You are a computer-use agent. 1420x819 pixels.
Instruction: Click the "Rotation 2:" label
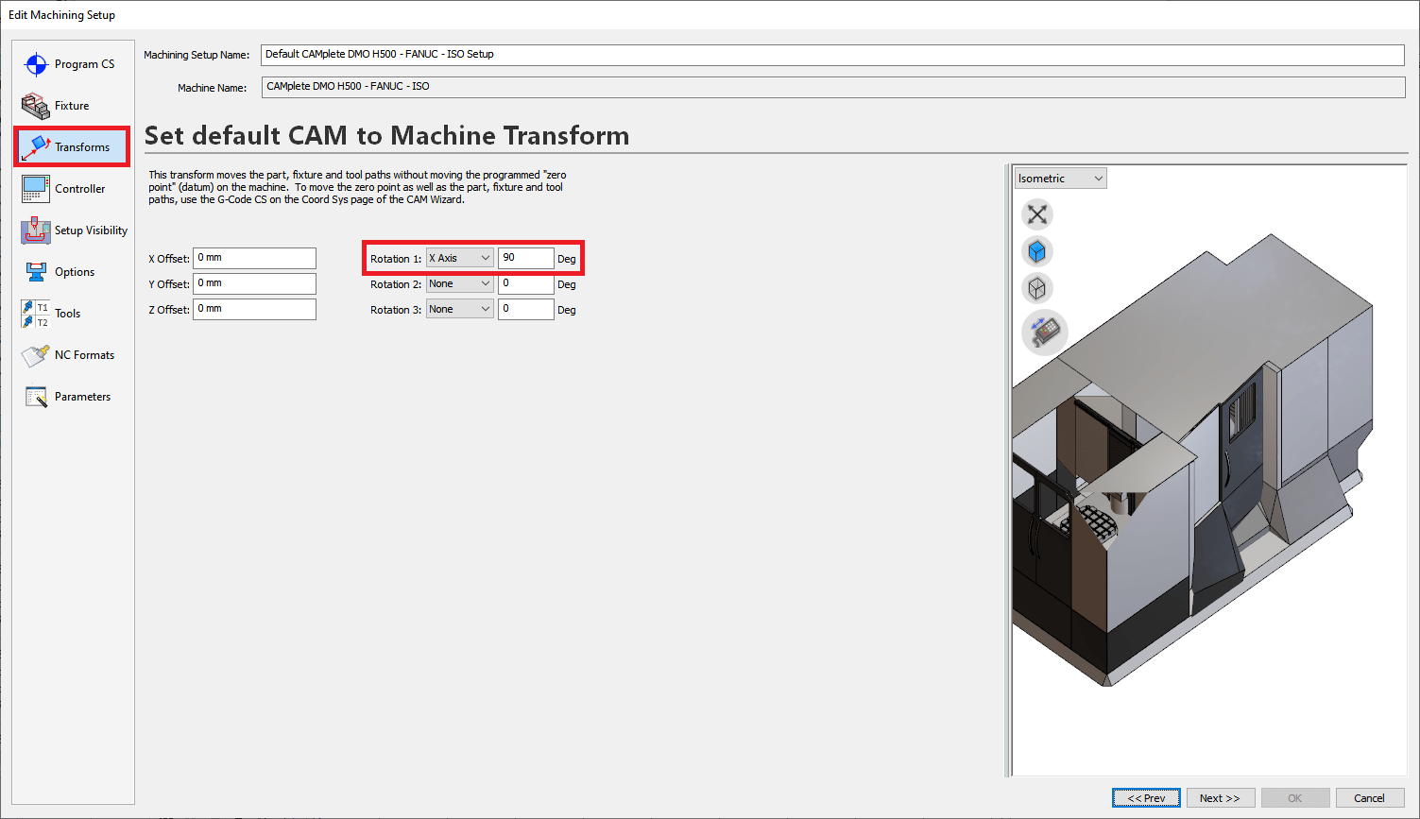(x=396, y=284)
